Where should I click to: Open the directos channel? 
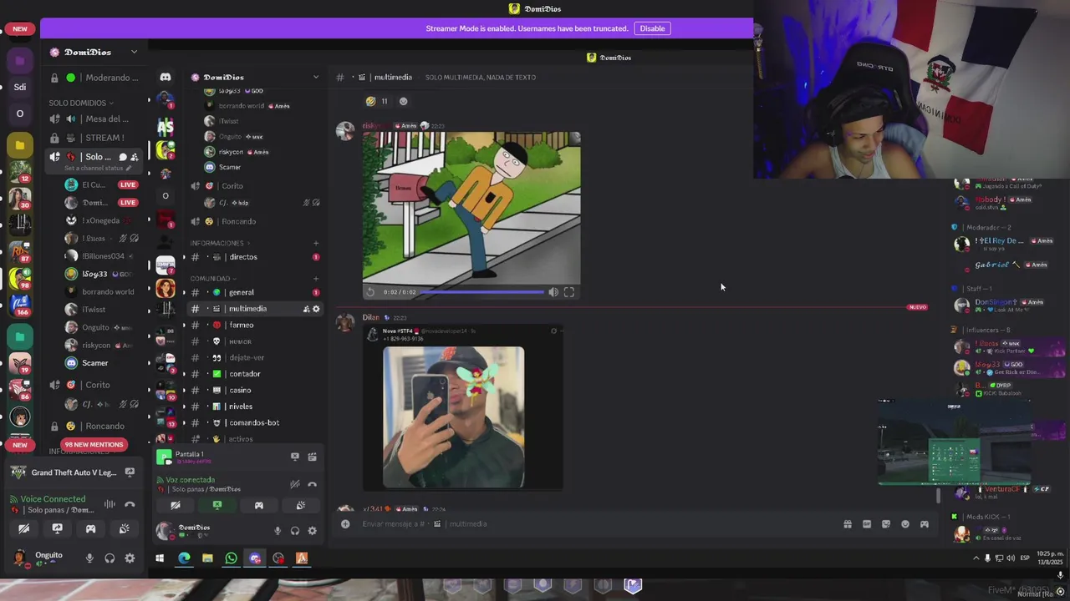point(255,257)
